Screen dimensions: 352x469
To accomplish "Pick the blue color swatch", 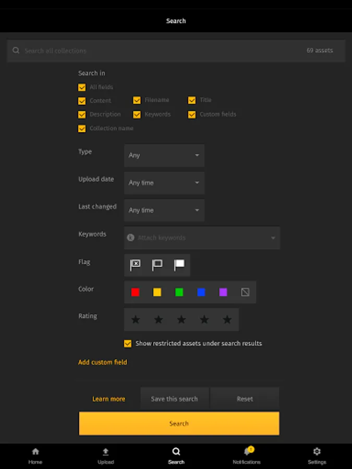I will pos(201,292).
